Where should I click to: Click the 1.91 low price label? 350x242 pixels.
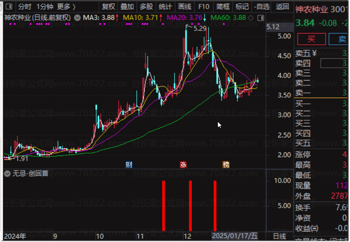[x=22, y=159]
